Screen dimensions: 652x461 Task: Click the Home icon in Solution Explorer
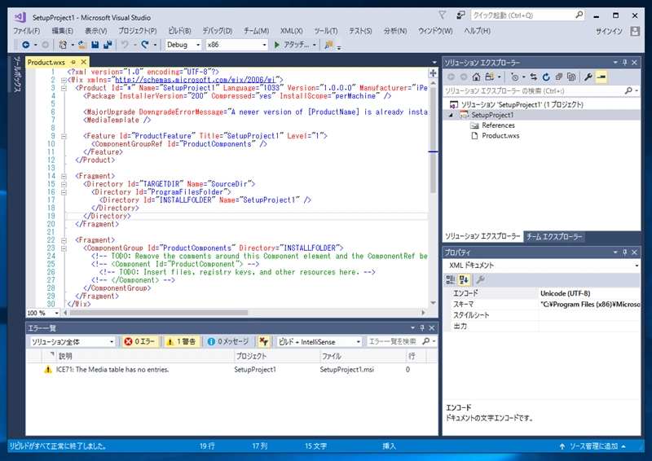point(477,77)
